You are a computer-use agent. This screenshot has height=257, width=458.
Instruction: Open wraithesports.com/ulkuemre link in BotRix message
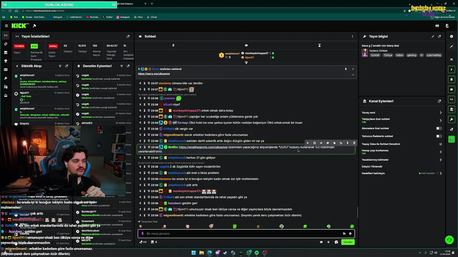(203, 147)
